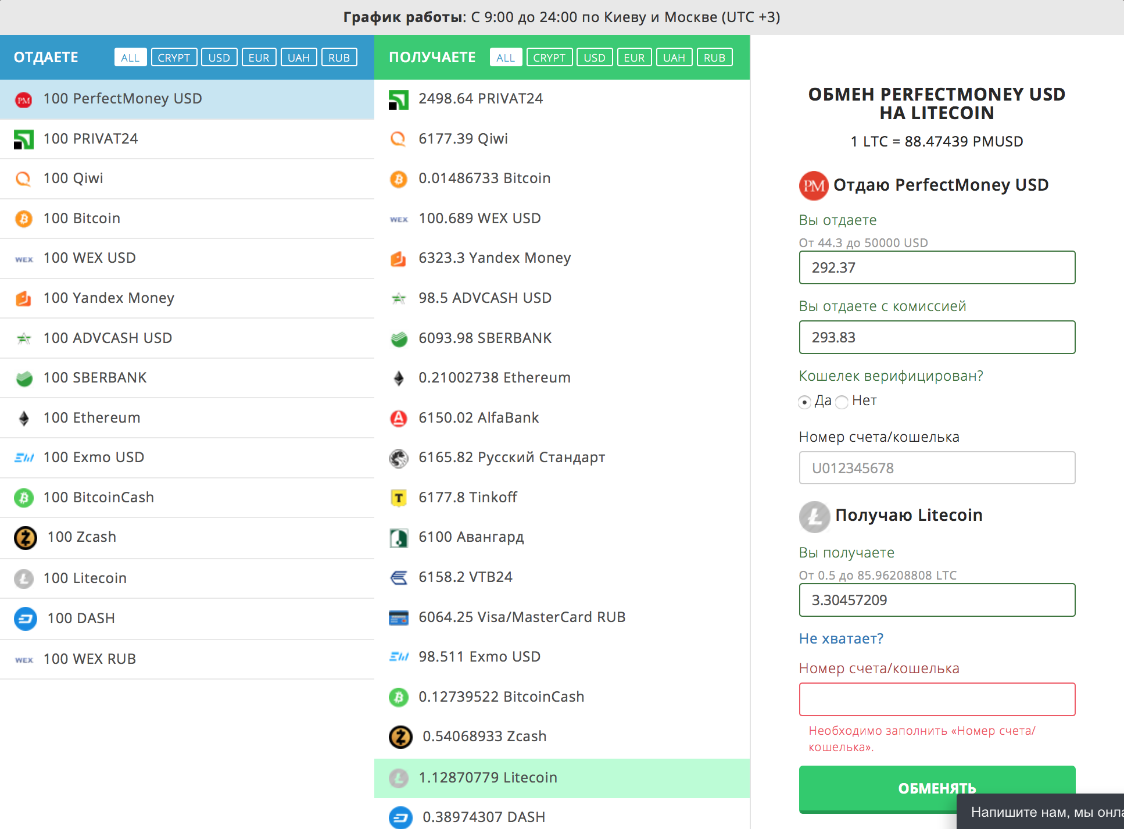This screenshot has width=1124, height=829.
Task: Focus the PerfectMoney account field U012345678
Action: [937, 468]
